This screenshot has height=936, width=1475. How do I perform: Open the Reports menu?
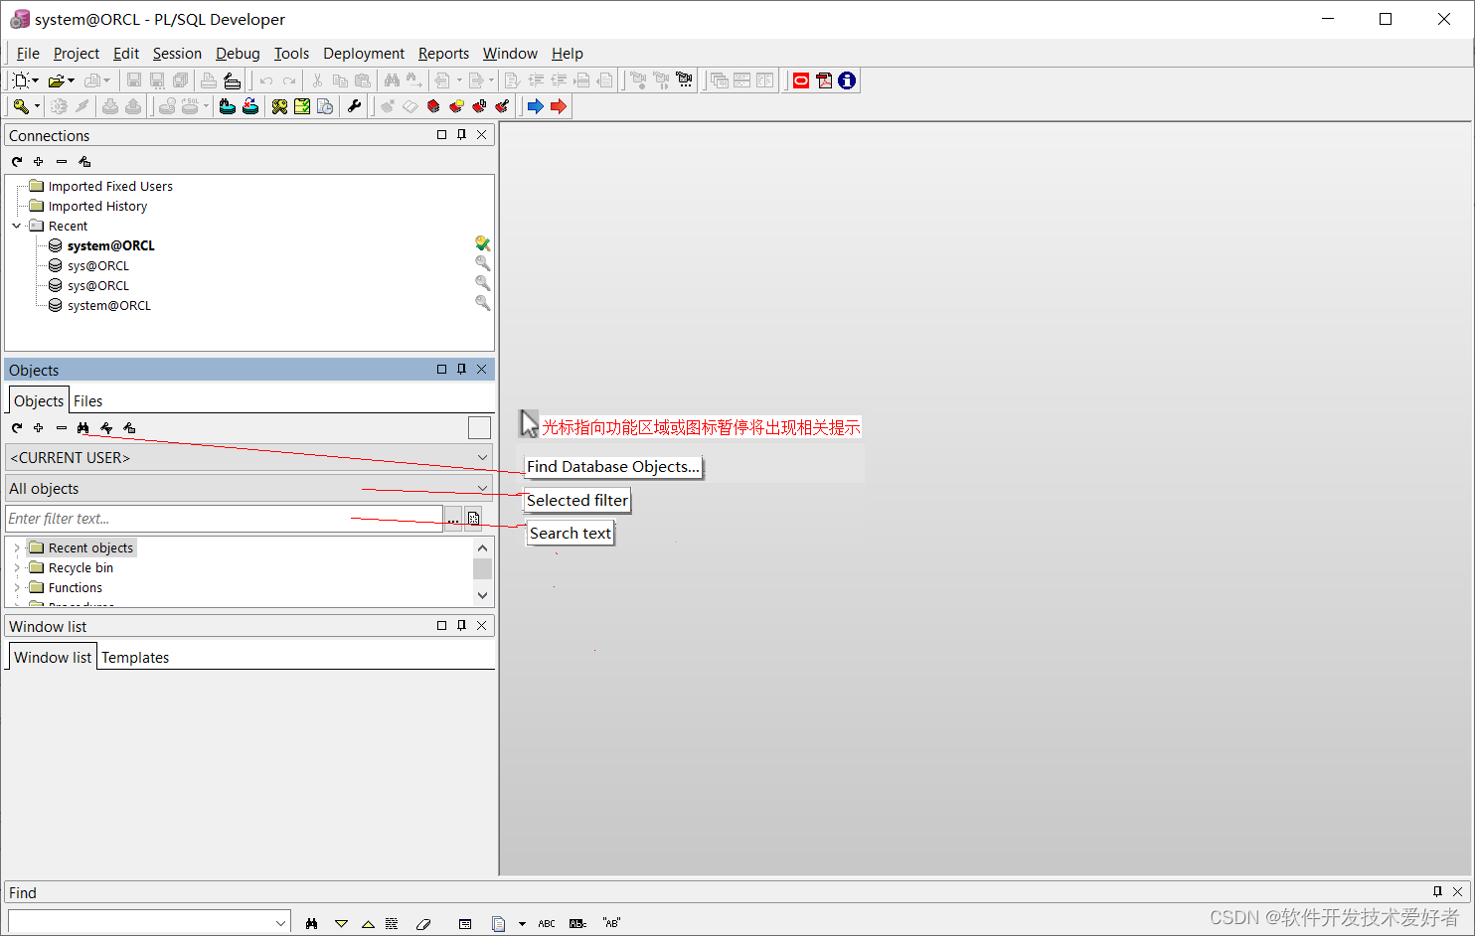(443, 54)
